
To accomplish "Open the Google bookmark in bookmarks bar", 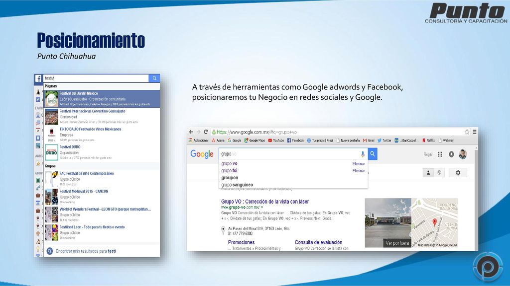I will pos(235,141).
